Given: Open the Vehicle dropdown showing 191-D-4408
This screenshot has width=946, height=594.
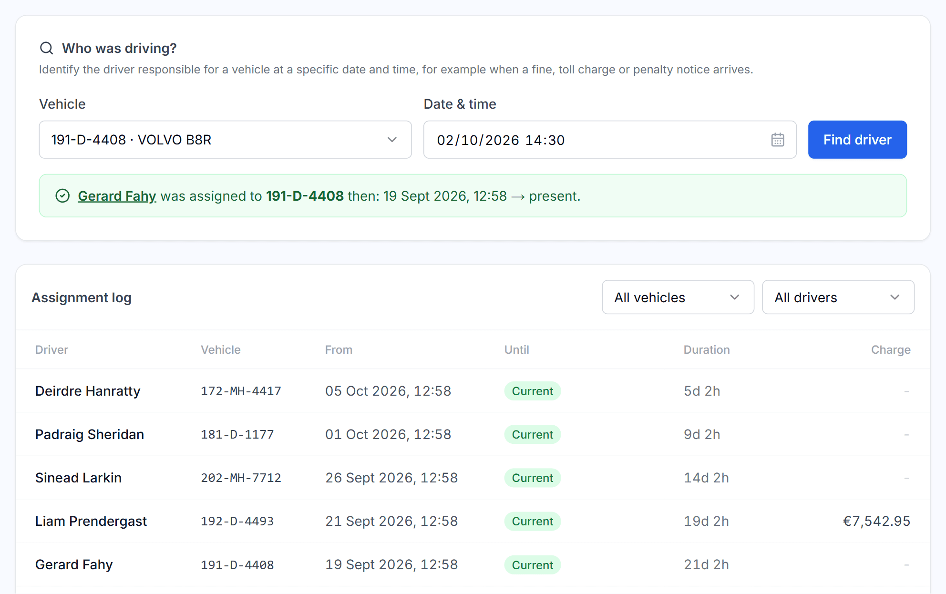Looking at the screenshot, I should point(225,140).
